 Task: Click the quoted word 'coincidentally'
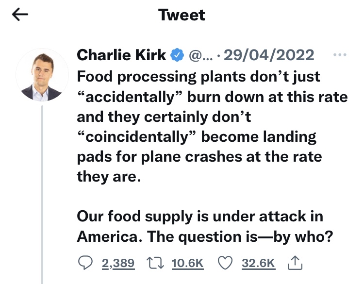pos(136,137)
